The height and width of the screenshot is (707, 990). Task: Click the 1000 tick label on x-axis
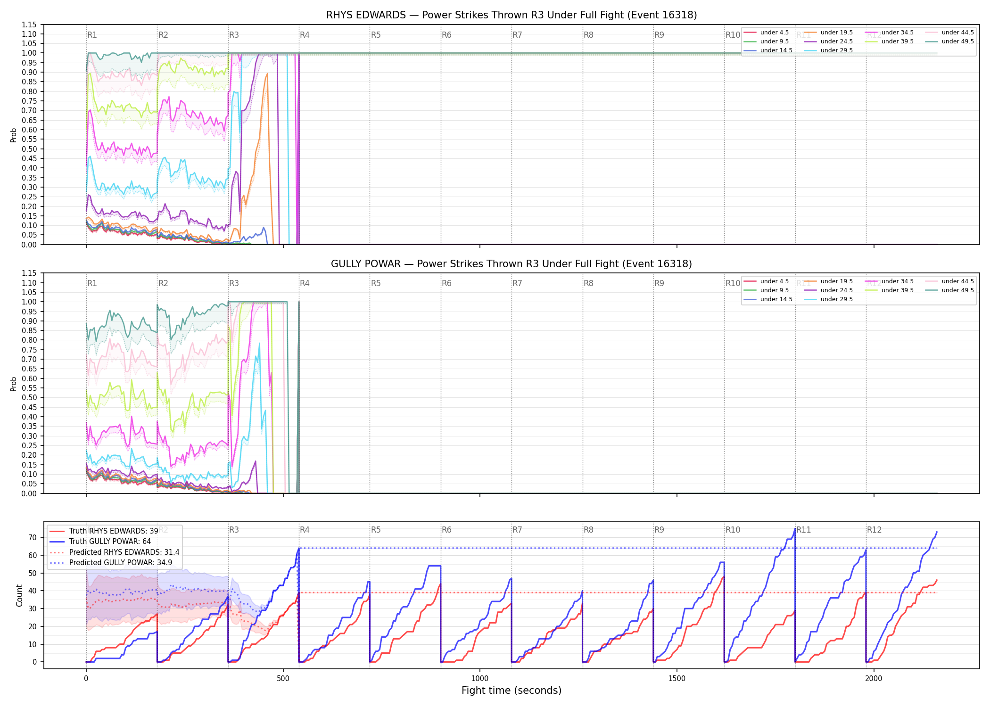(x=480, y=679)
